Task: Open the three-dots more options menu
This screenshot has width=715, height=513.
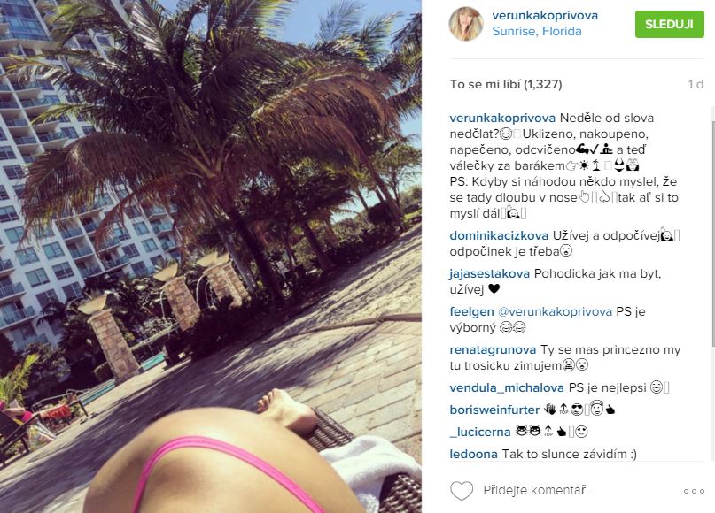Action: [x=694, y=491]
